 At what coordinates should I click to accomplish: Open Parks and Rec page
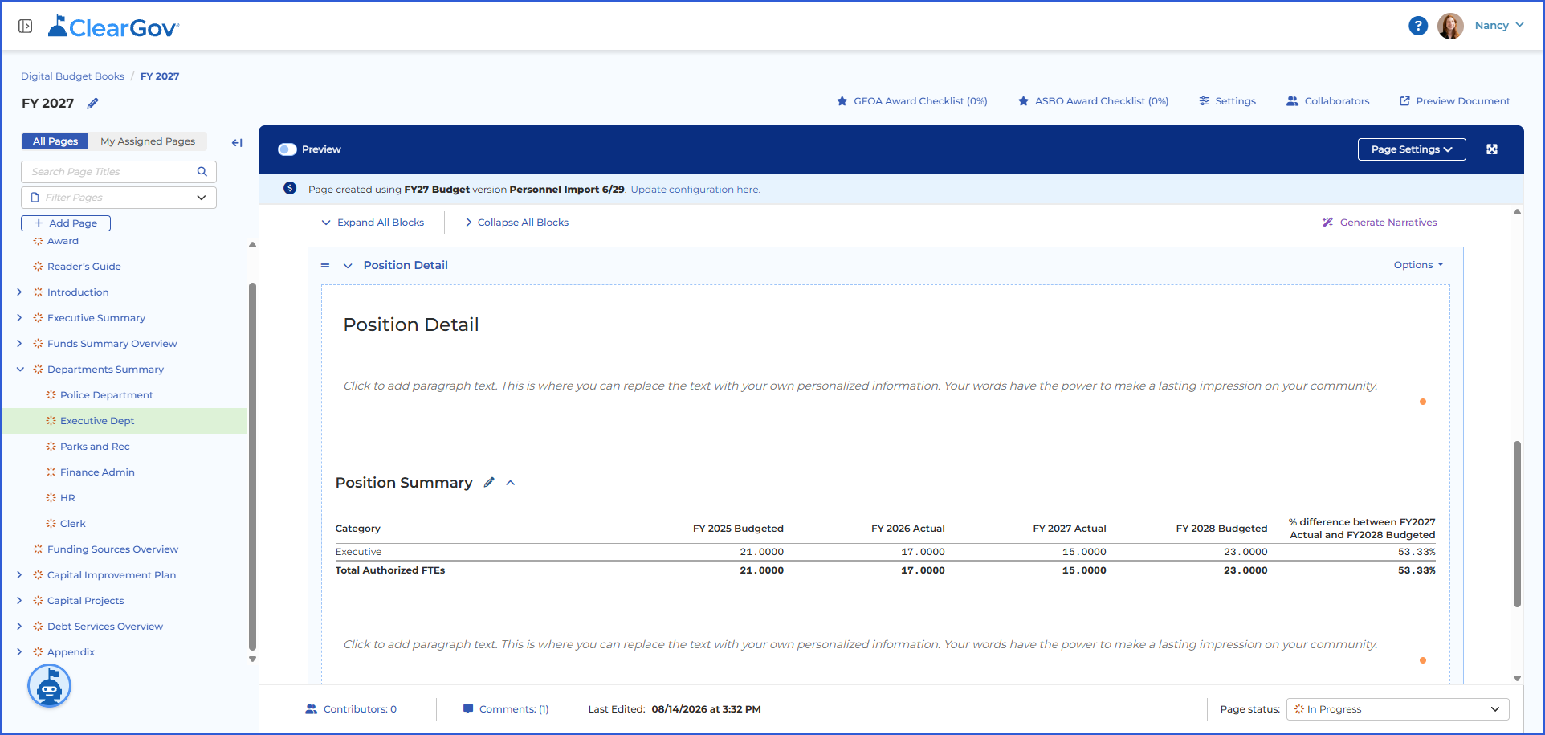click(x=95, y=447)
